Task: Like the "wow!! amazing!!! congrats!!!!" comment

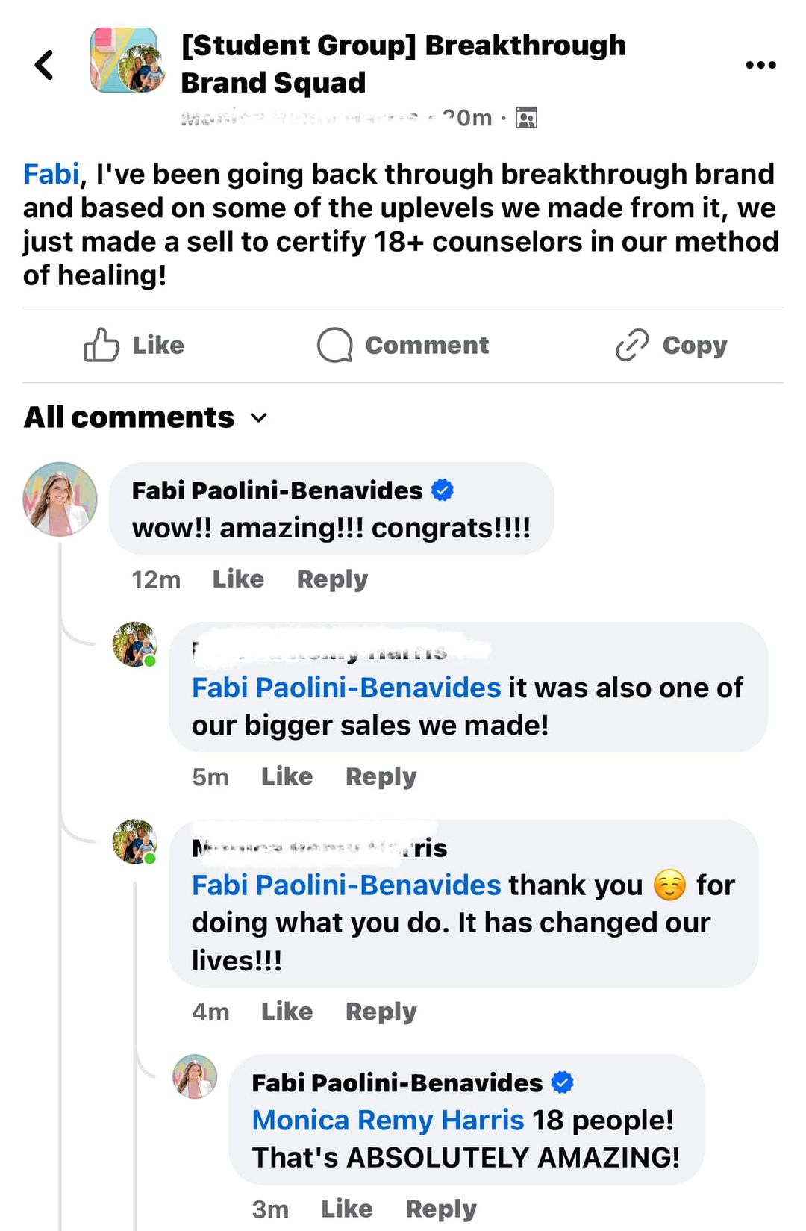Action: pos(238,579)
